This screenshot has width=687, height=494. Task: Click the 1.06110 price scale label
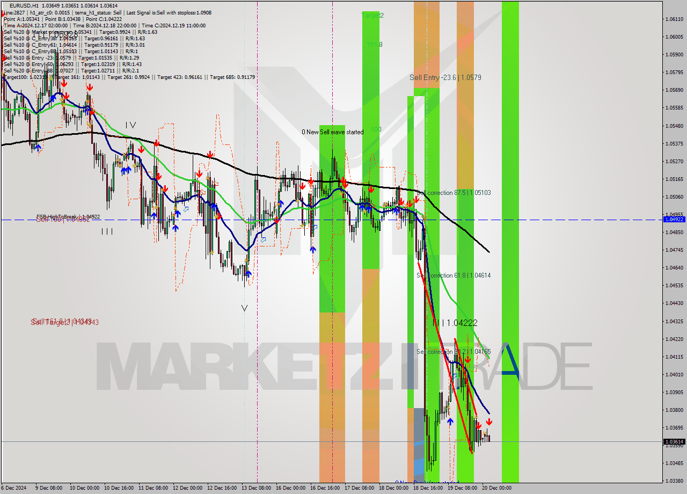click(x=674, y=19)
